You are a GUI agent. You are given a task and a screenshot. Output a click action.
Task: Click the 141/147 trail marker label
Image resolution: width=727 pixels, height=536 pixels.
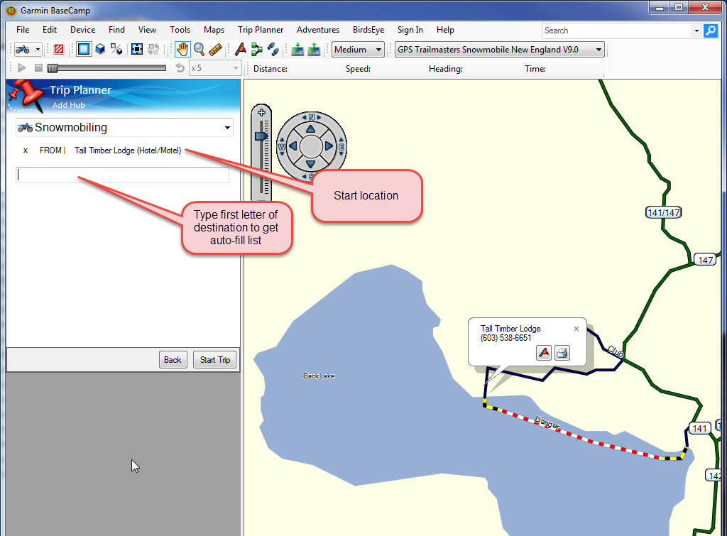point(664,213)
